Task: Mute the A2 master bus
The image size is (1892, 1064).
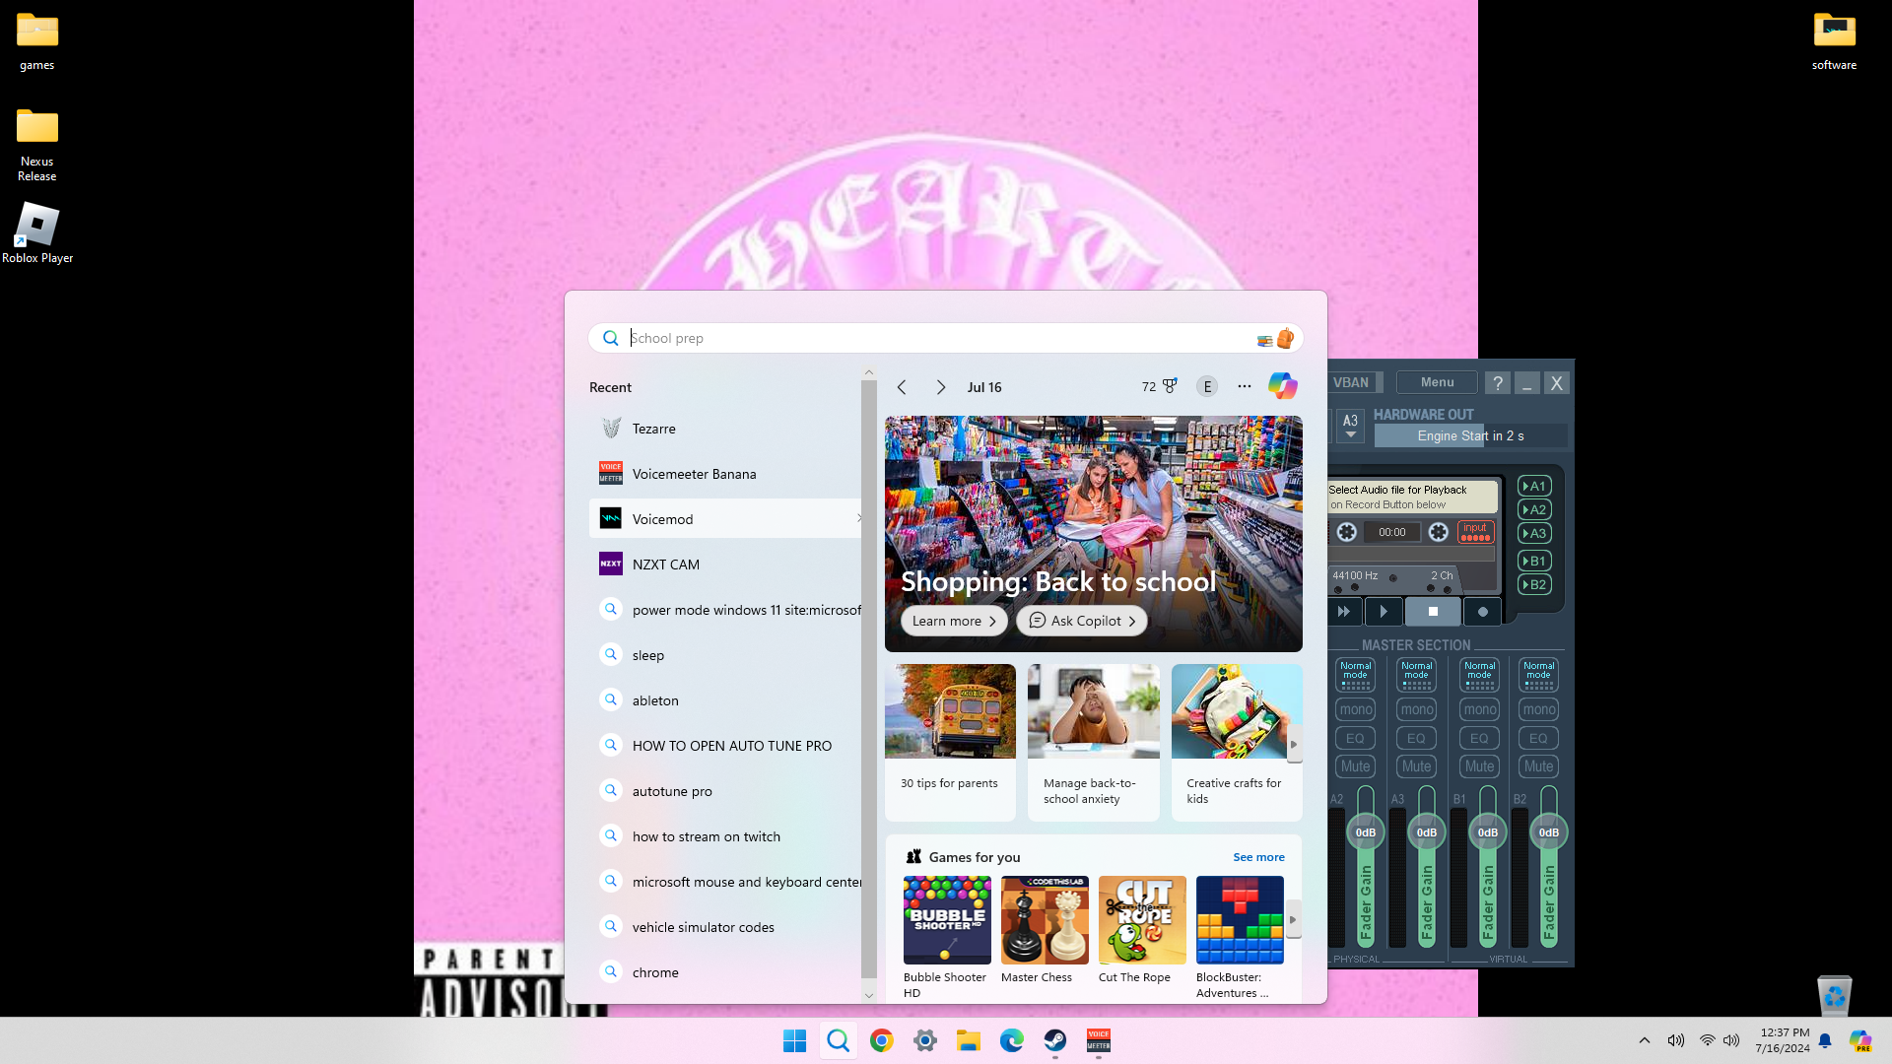Action: 1355,766
